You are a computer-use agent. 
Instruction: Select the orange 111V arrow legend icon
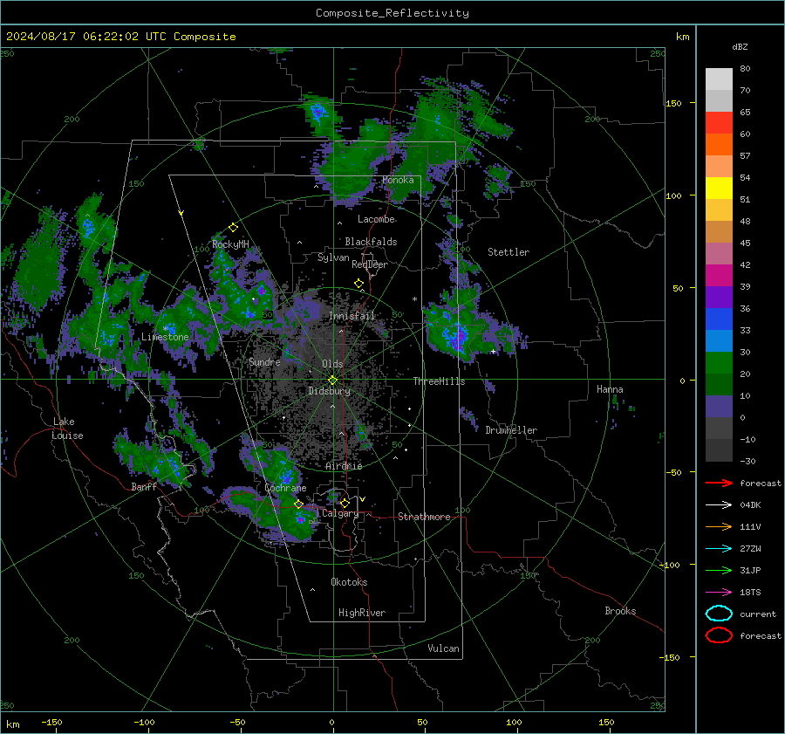click(x=719, y=526)
